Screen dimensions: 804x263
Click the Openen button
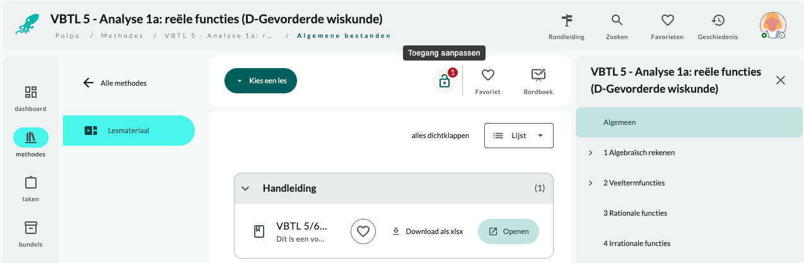pos(508,231)
